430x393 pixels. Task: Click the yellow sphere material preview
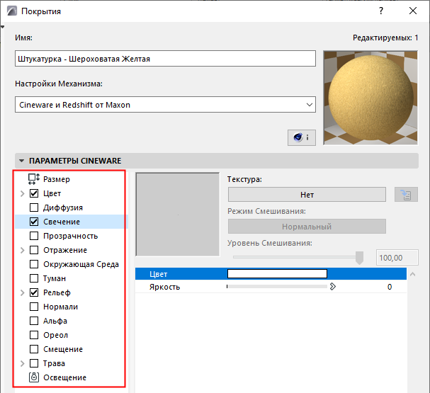coord(370,98)
